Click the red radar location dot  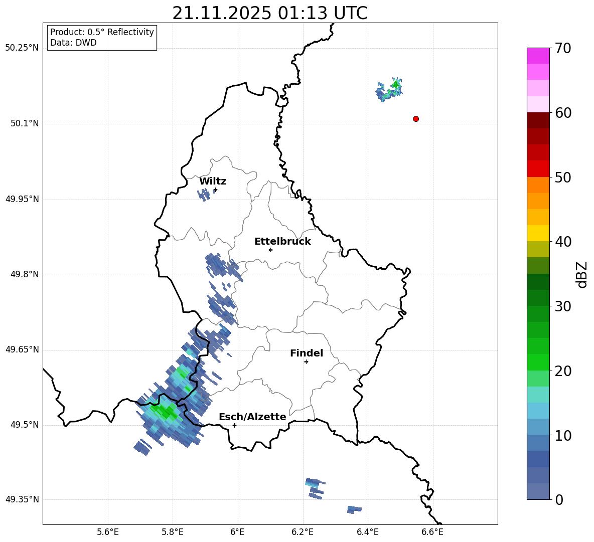pyautogui.click(x=416, y=119)
